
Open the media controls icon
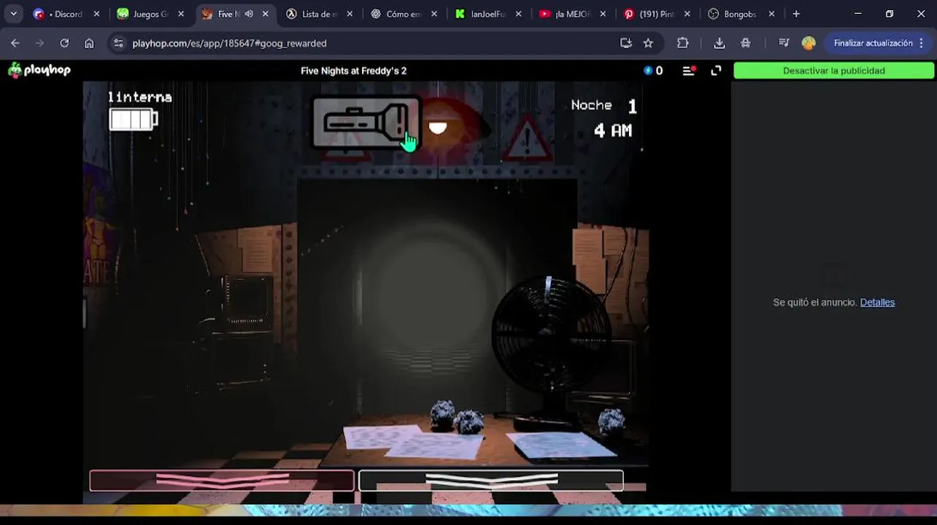784,43
